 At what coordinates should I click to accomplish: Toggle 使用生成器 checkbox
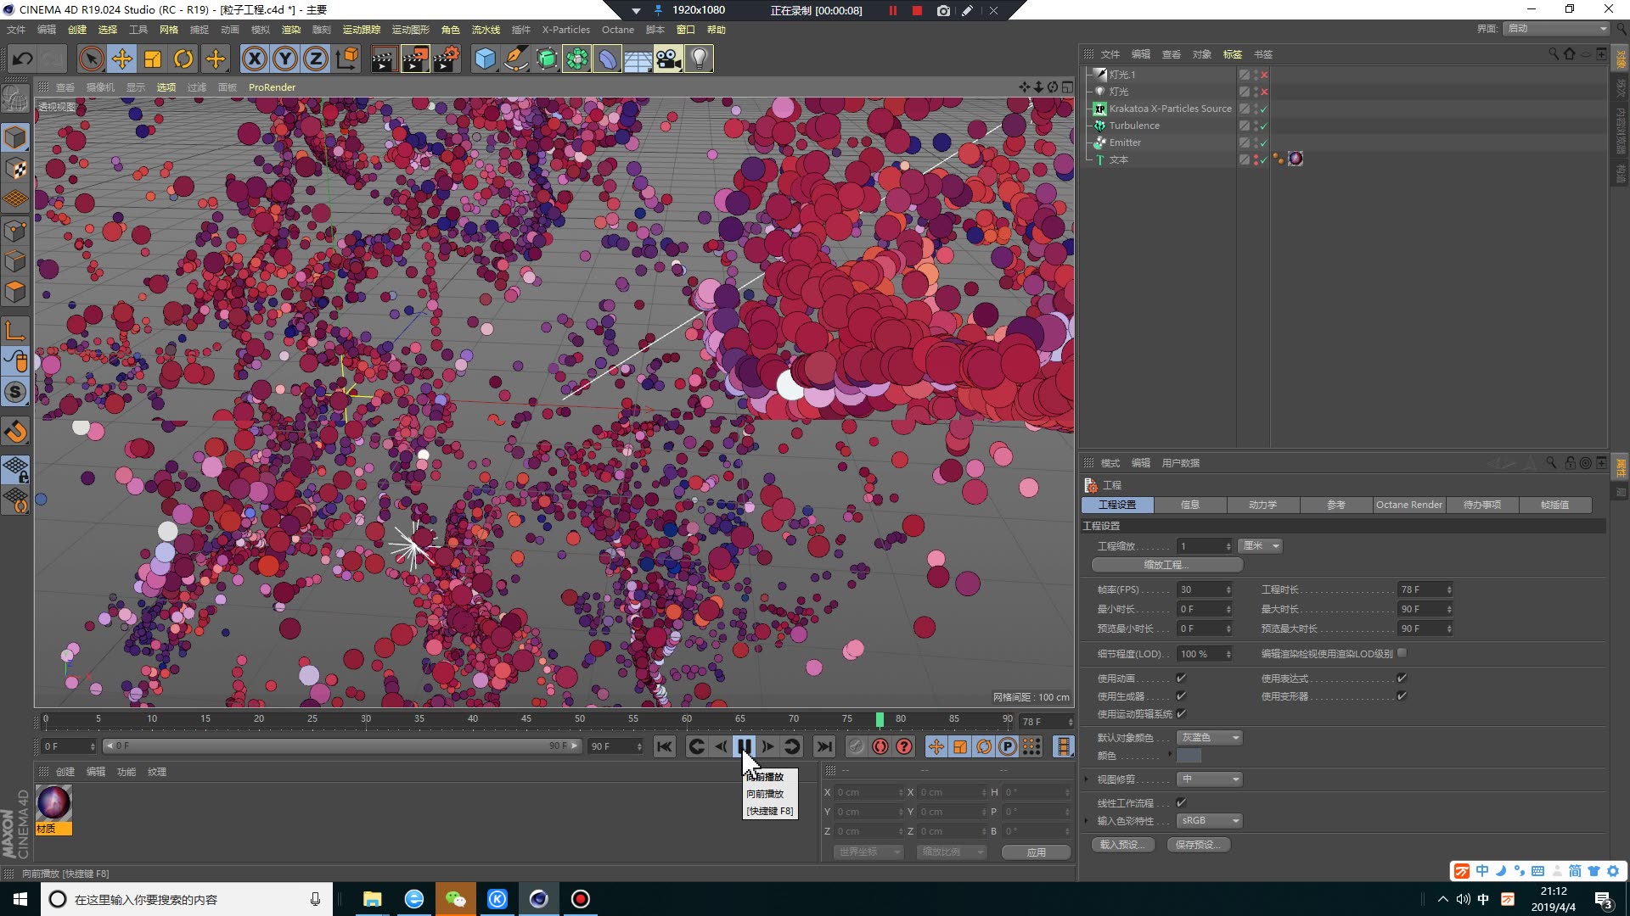(1181, 695)
